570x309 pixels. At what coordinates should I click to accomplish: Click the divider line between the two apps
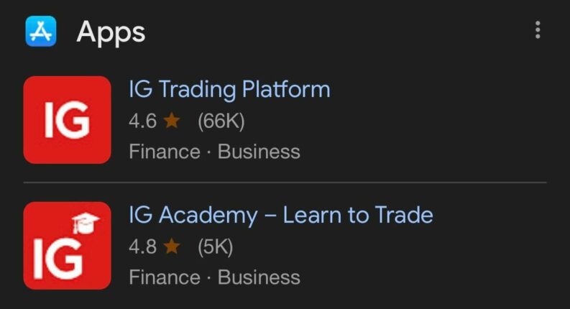[285, 183]
